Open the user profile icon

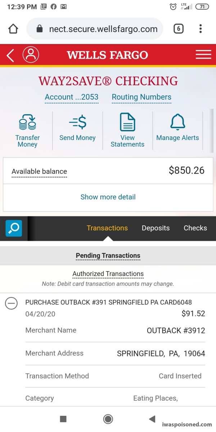pyautogui.click(x=31, y=55)
